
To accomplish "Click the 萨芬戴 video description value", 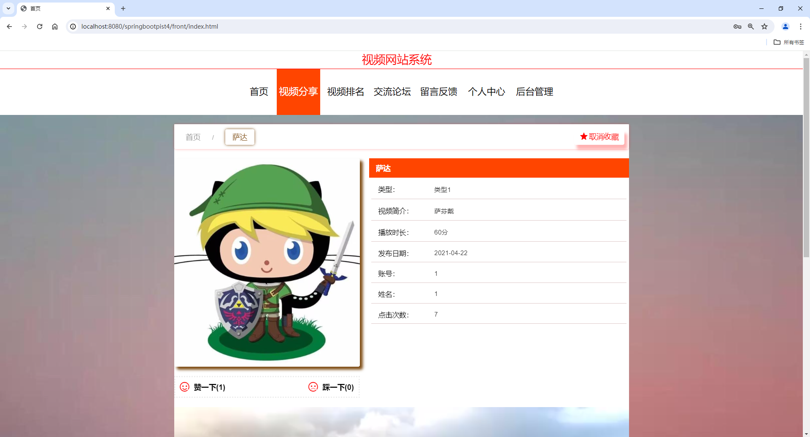I will coord(444,211).
